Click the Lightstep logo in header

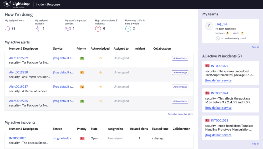(x=16, y=4)
